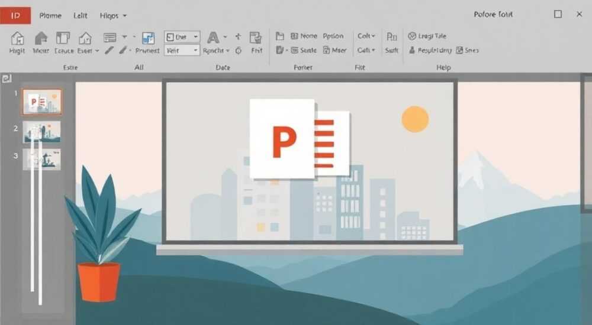Click the plus icon beside the large A
The height and width of the screenshot is (325, 592).
238,37
